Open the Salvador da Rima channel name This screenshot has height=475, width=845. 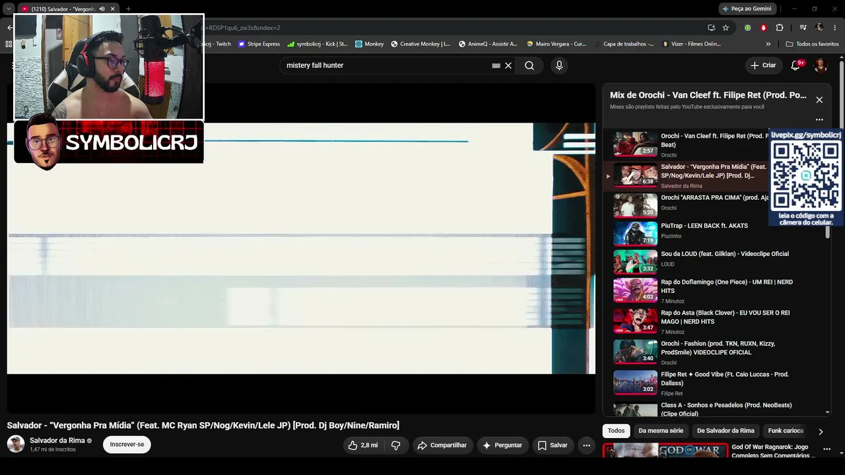pos(57,440)
